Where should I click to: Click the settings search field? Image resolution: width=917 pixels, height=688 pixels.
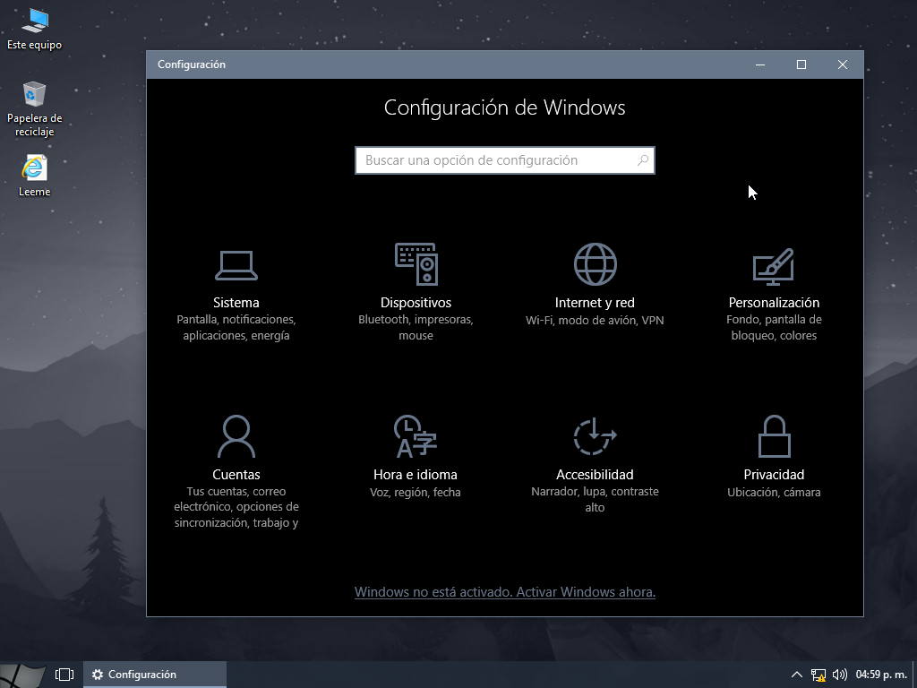point(504,160)
